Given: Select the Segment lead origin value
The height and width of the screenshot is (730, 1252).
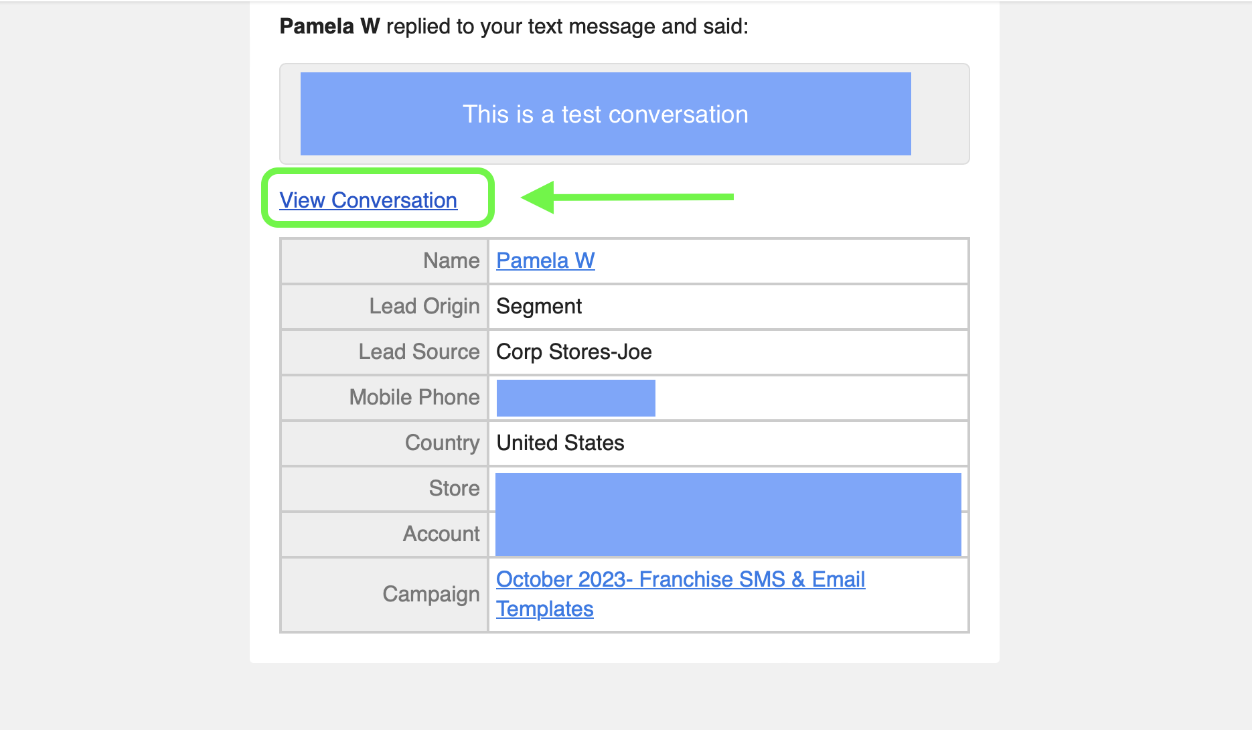Looking at the screenshot, I should point(539,306).
